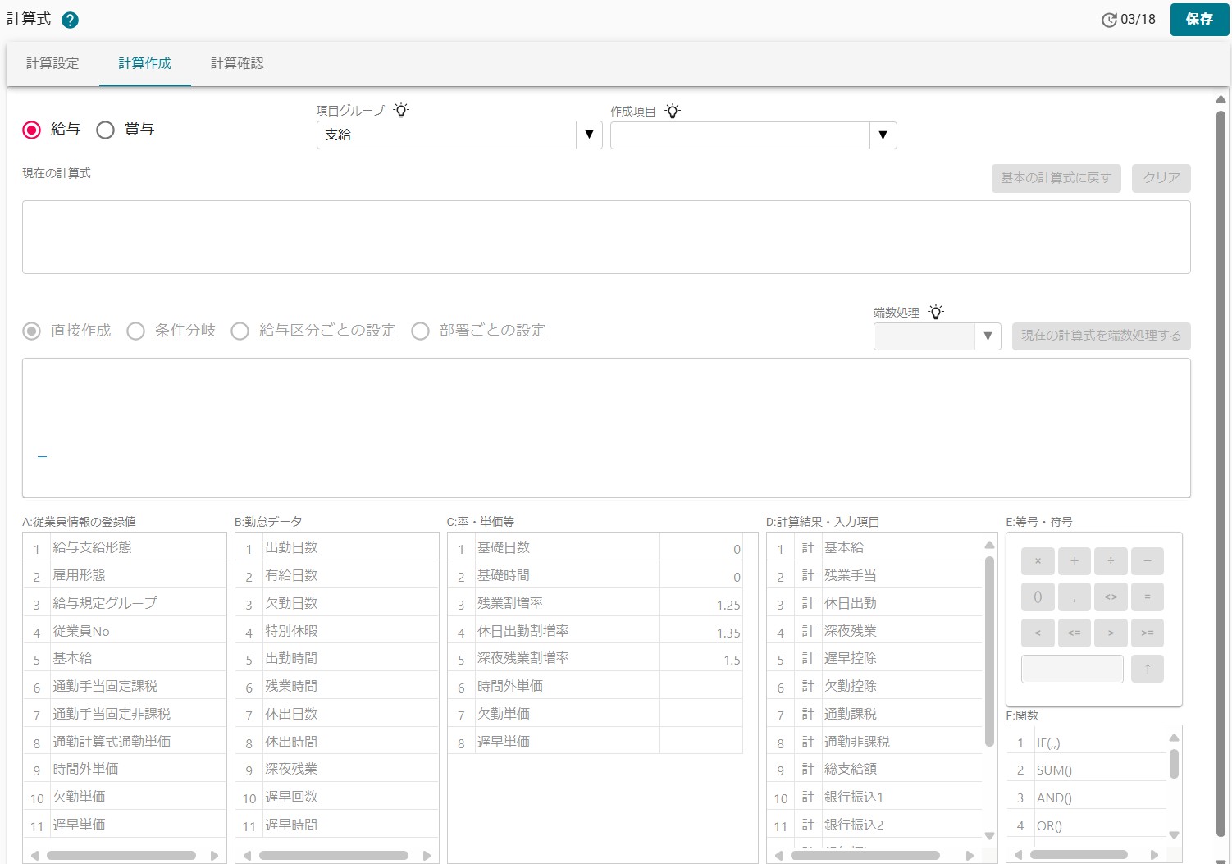Click the parentheses () key
Screen dimensions: 1232x864
point(1038,597)
